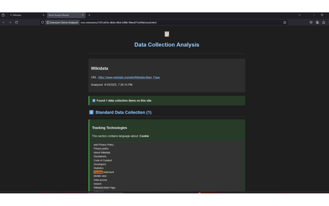329x206 pixels.
Task: Click the 'and Privacy Policy.' line
Action: [104, 145]
